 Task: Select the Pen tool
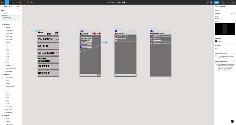[x=20, y=2]
